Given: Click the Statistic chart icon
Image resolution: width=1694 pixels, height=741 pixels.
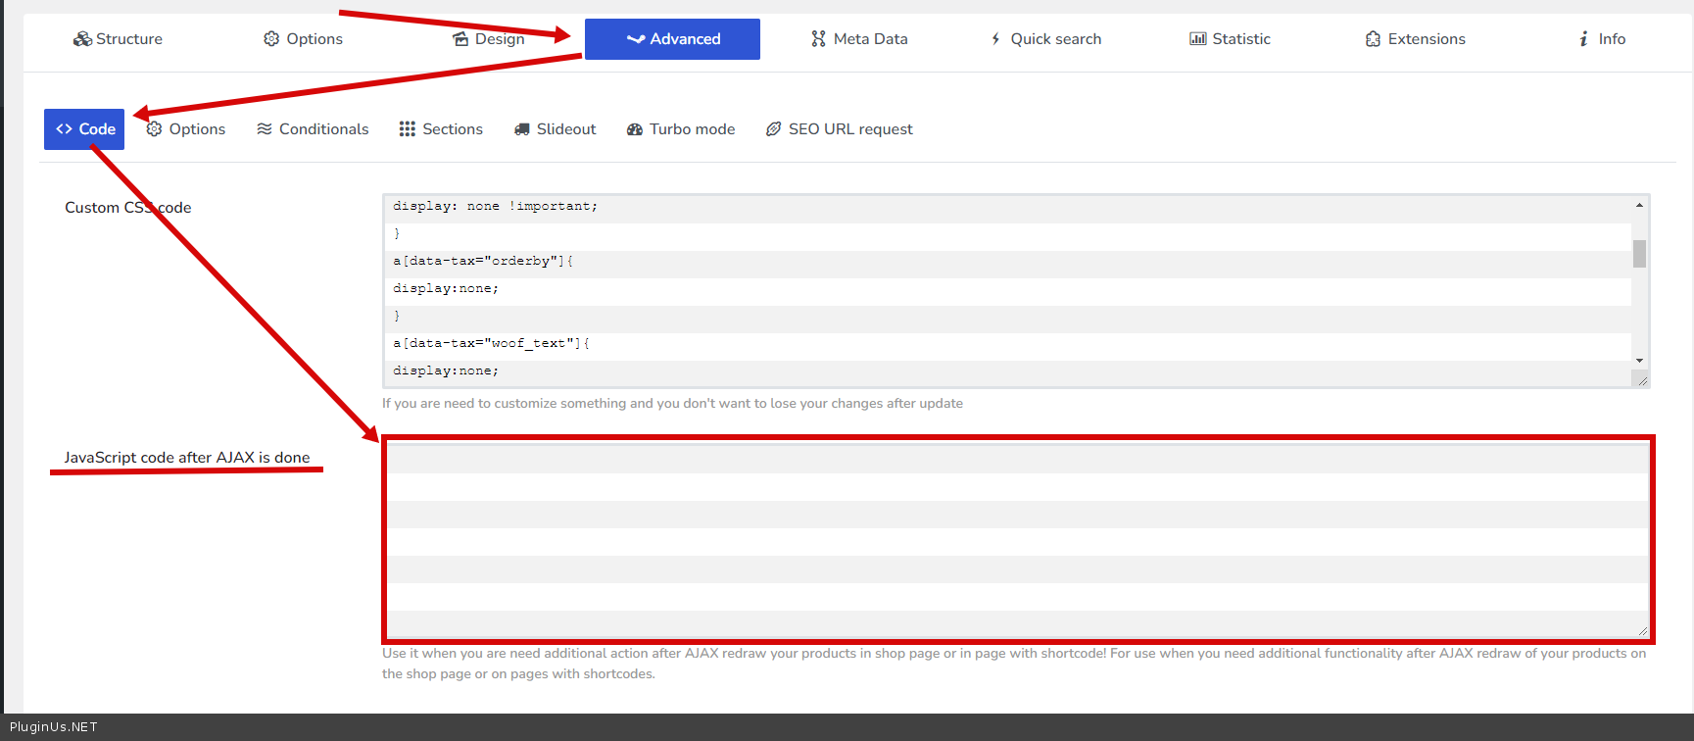Looking at the screenshot, I should (1197, 39).
